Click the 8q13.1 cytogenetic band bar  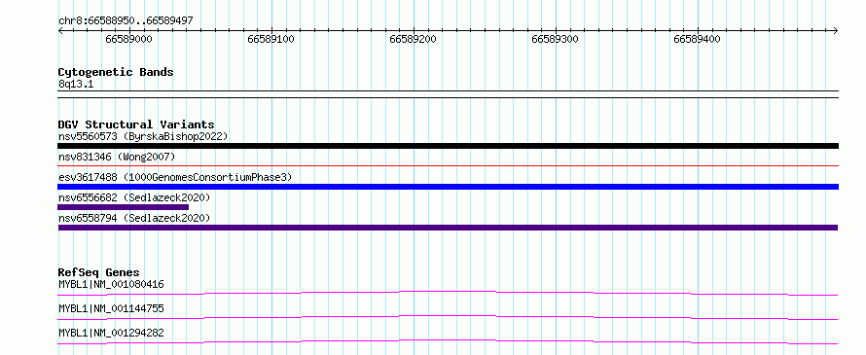tap(448, 94)
